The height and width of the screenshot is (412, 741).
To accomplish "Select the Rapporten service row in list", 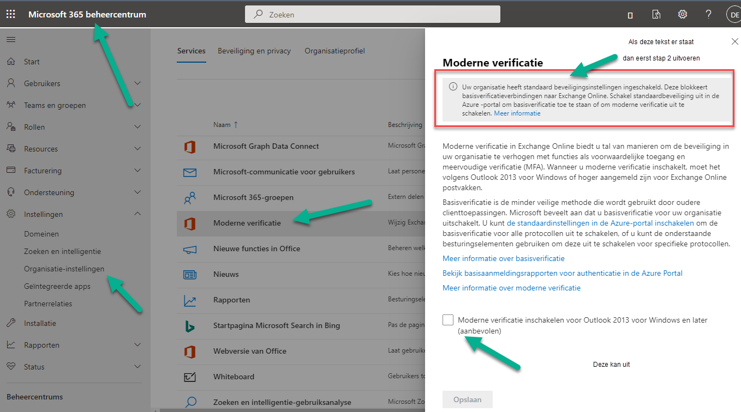I will (301, 300).
